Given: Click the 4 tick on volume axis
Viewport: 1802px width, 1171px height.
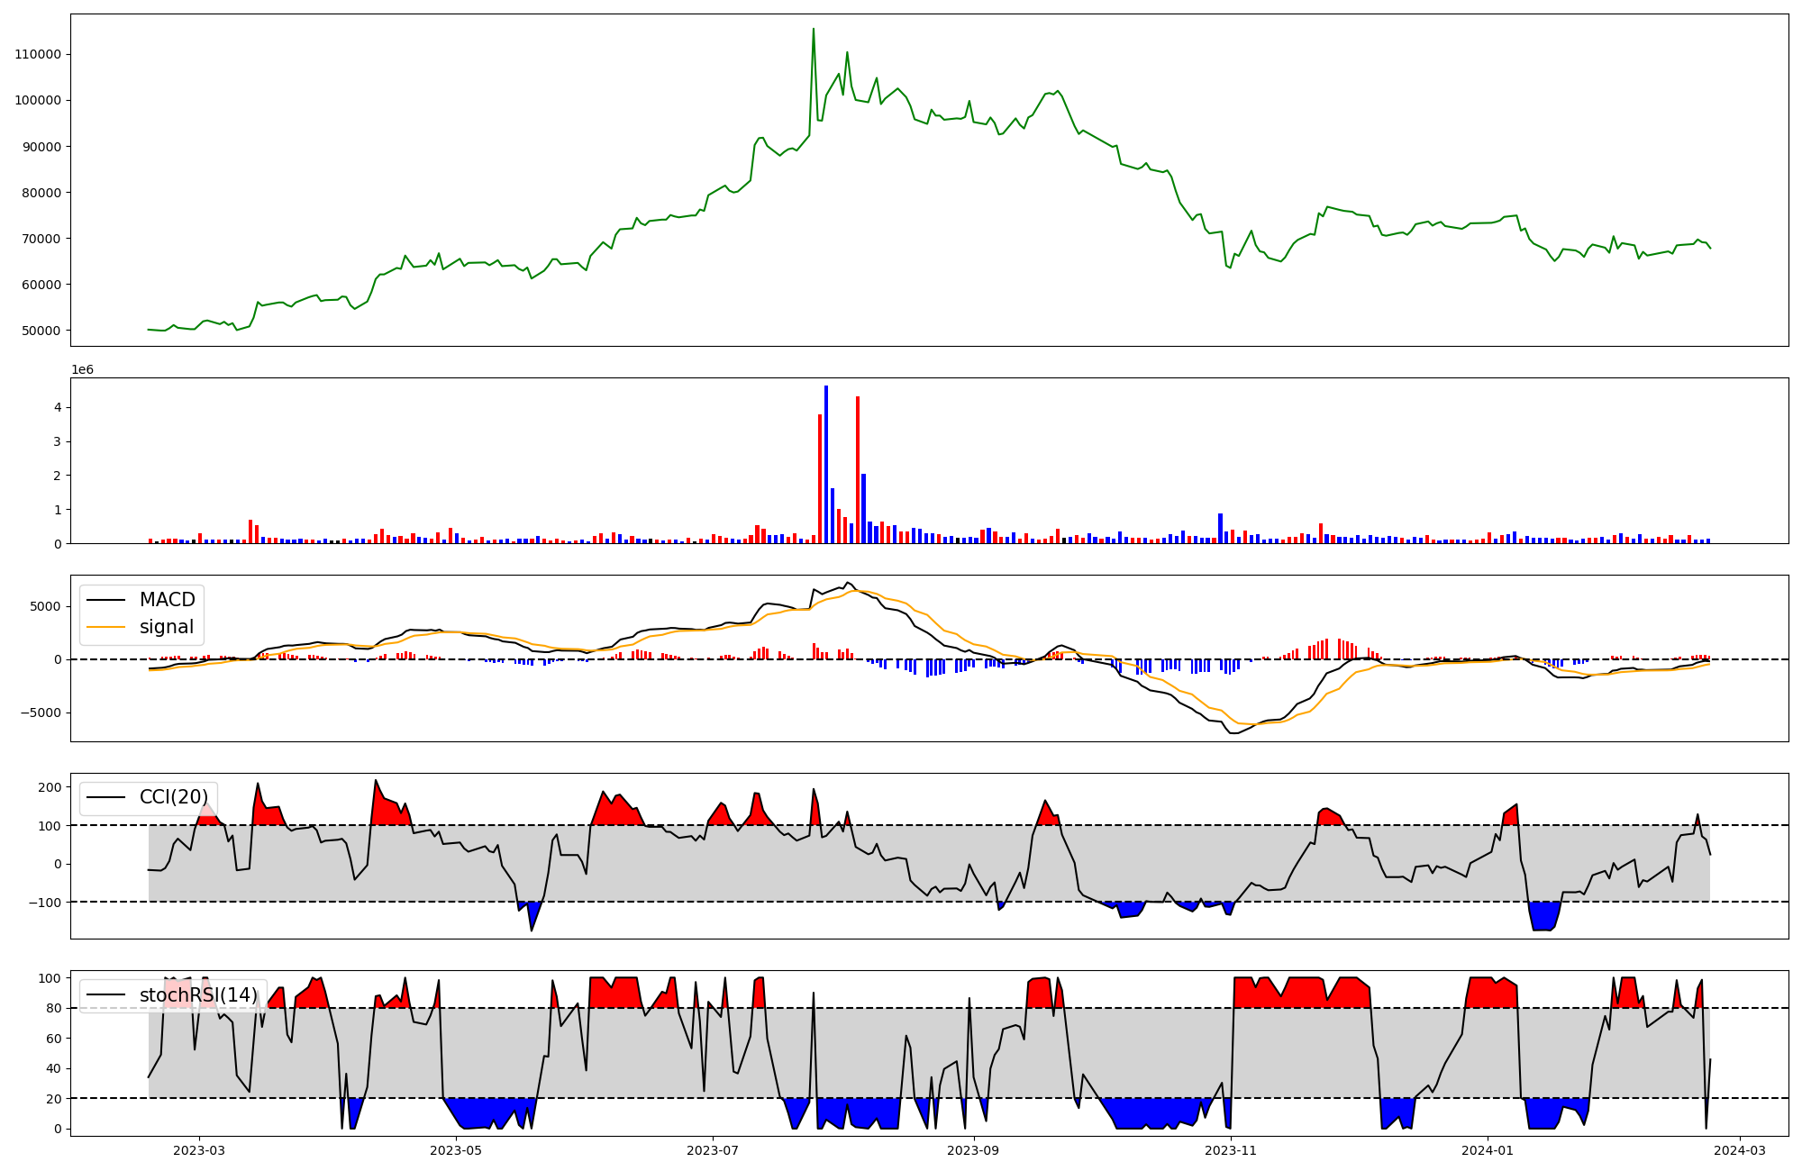Looking at the screenshot, I should tap(58, 407).
